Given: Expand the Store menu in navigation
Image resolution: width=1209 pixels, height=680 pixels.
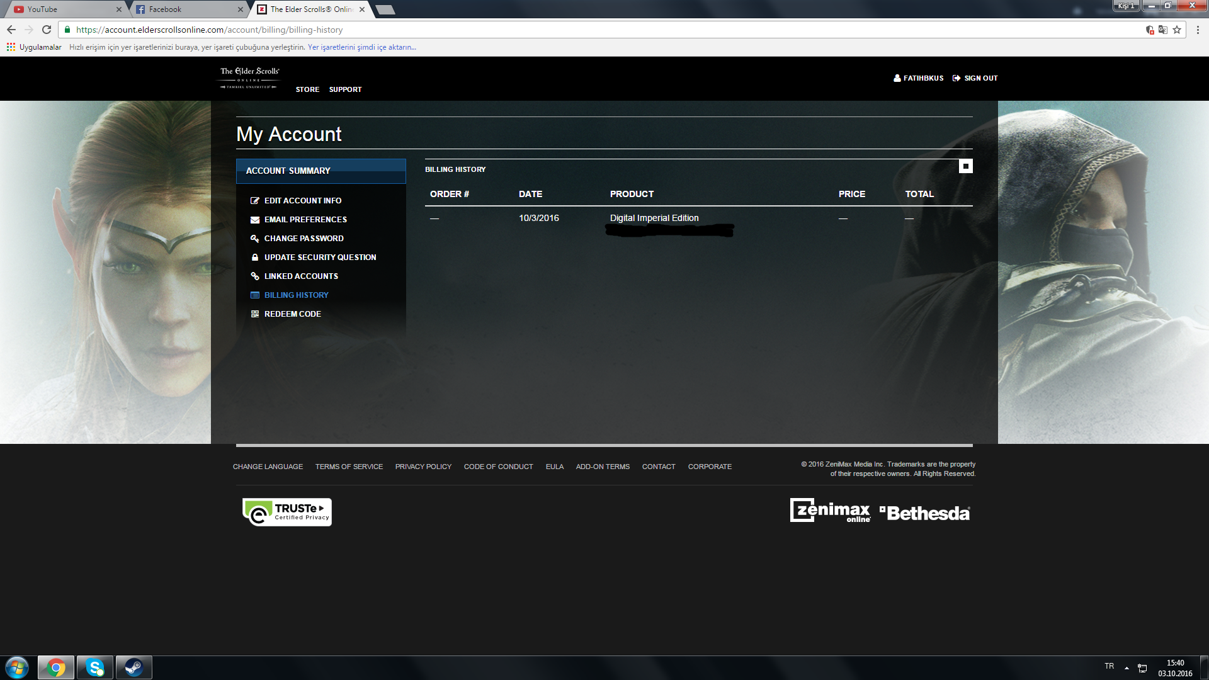Looking at the screenshot, I should (x=307, y=89).
